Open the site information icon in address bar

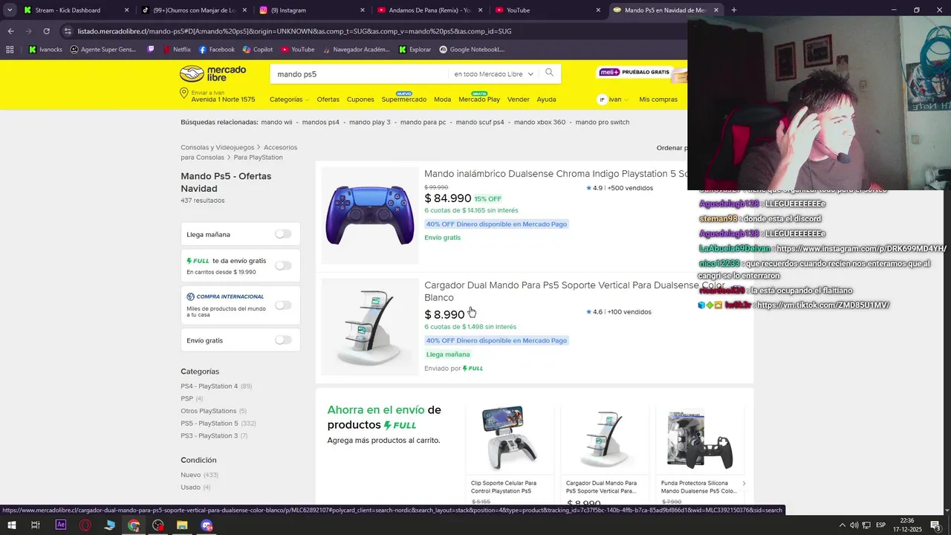tap(68, 31)
